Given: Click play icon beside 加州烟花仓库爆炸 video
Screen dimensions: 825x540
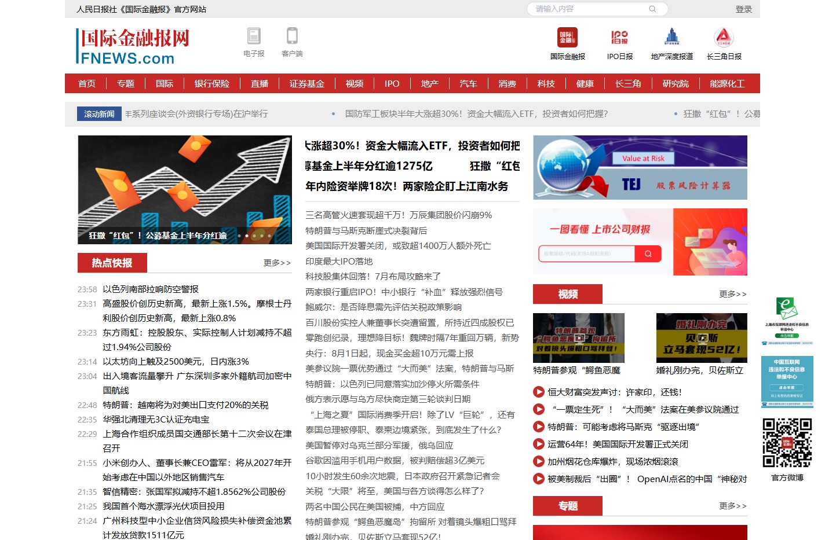Looking at the screenshot, I should [539, 461].
